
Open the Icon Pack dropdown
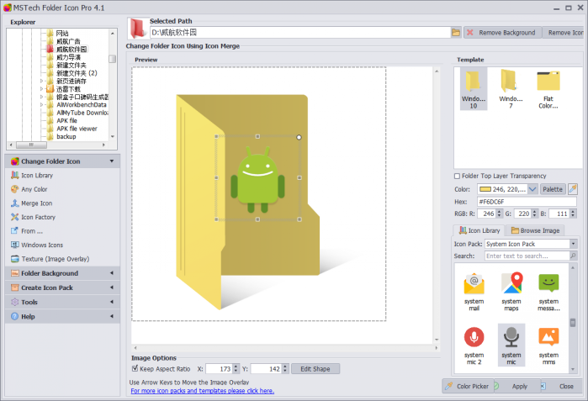pos(573,244)
